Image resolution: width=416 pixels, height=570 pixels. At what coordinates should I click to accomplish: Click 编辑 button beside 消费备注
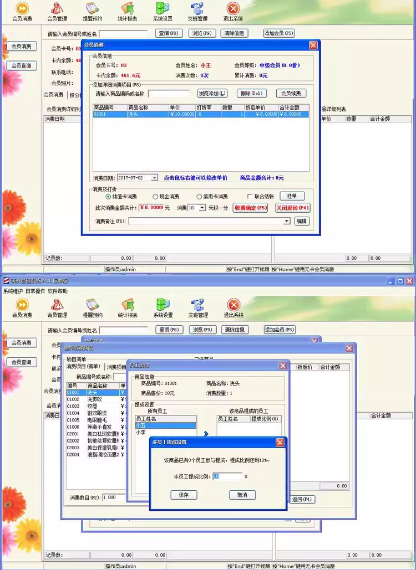tap(301, 221)
